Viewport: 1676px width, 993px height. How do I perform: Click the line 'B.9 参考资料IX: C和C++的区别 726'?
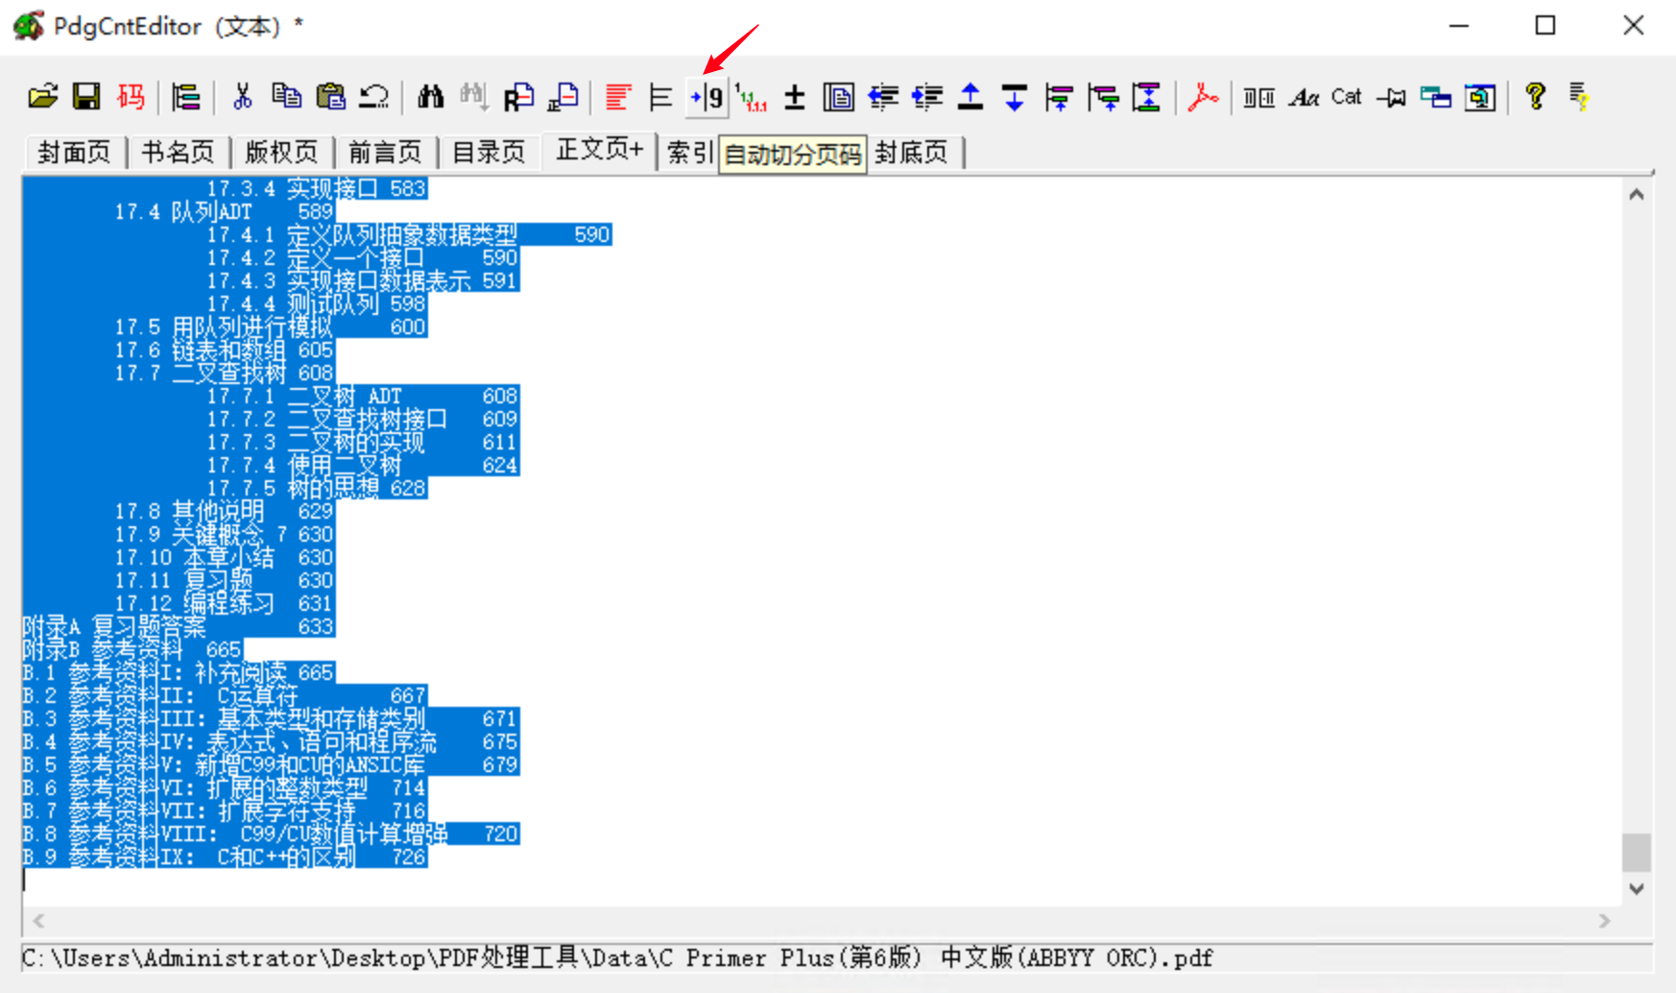click(225, 857)
